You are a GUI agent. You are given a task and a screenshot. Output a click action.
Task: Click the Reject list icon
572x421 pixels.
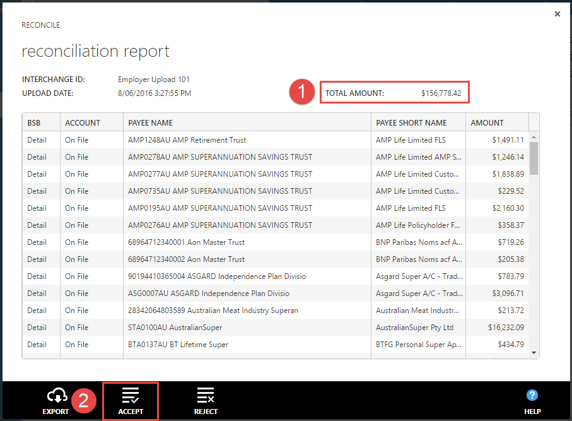pos(206,396)
